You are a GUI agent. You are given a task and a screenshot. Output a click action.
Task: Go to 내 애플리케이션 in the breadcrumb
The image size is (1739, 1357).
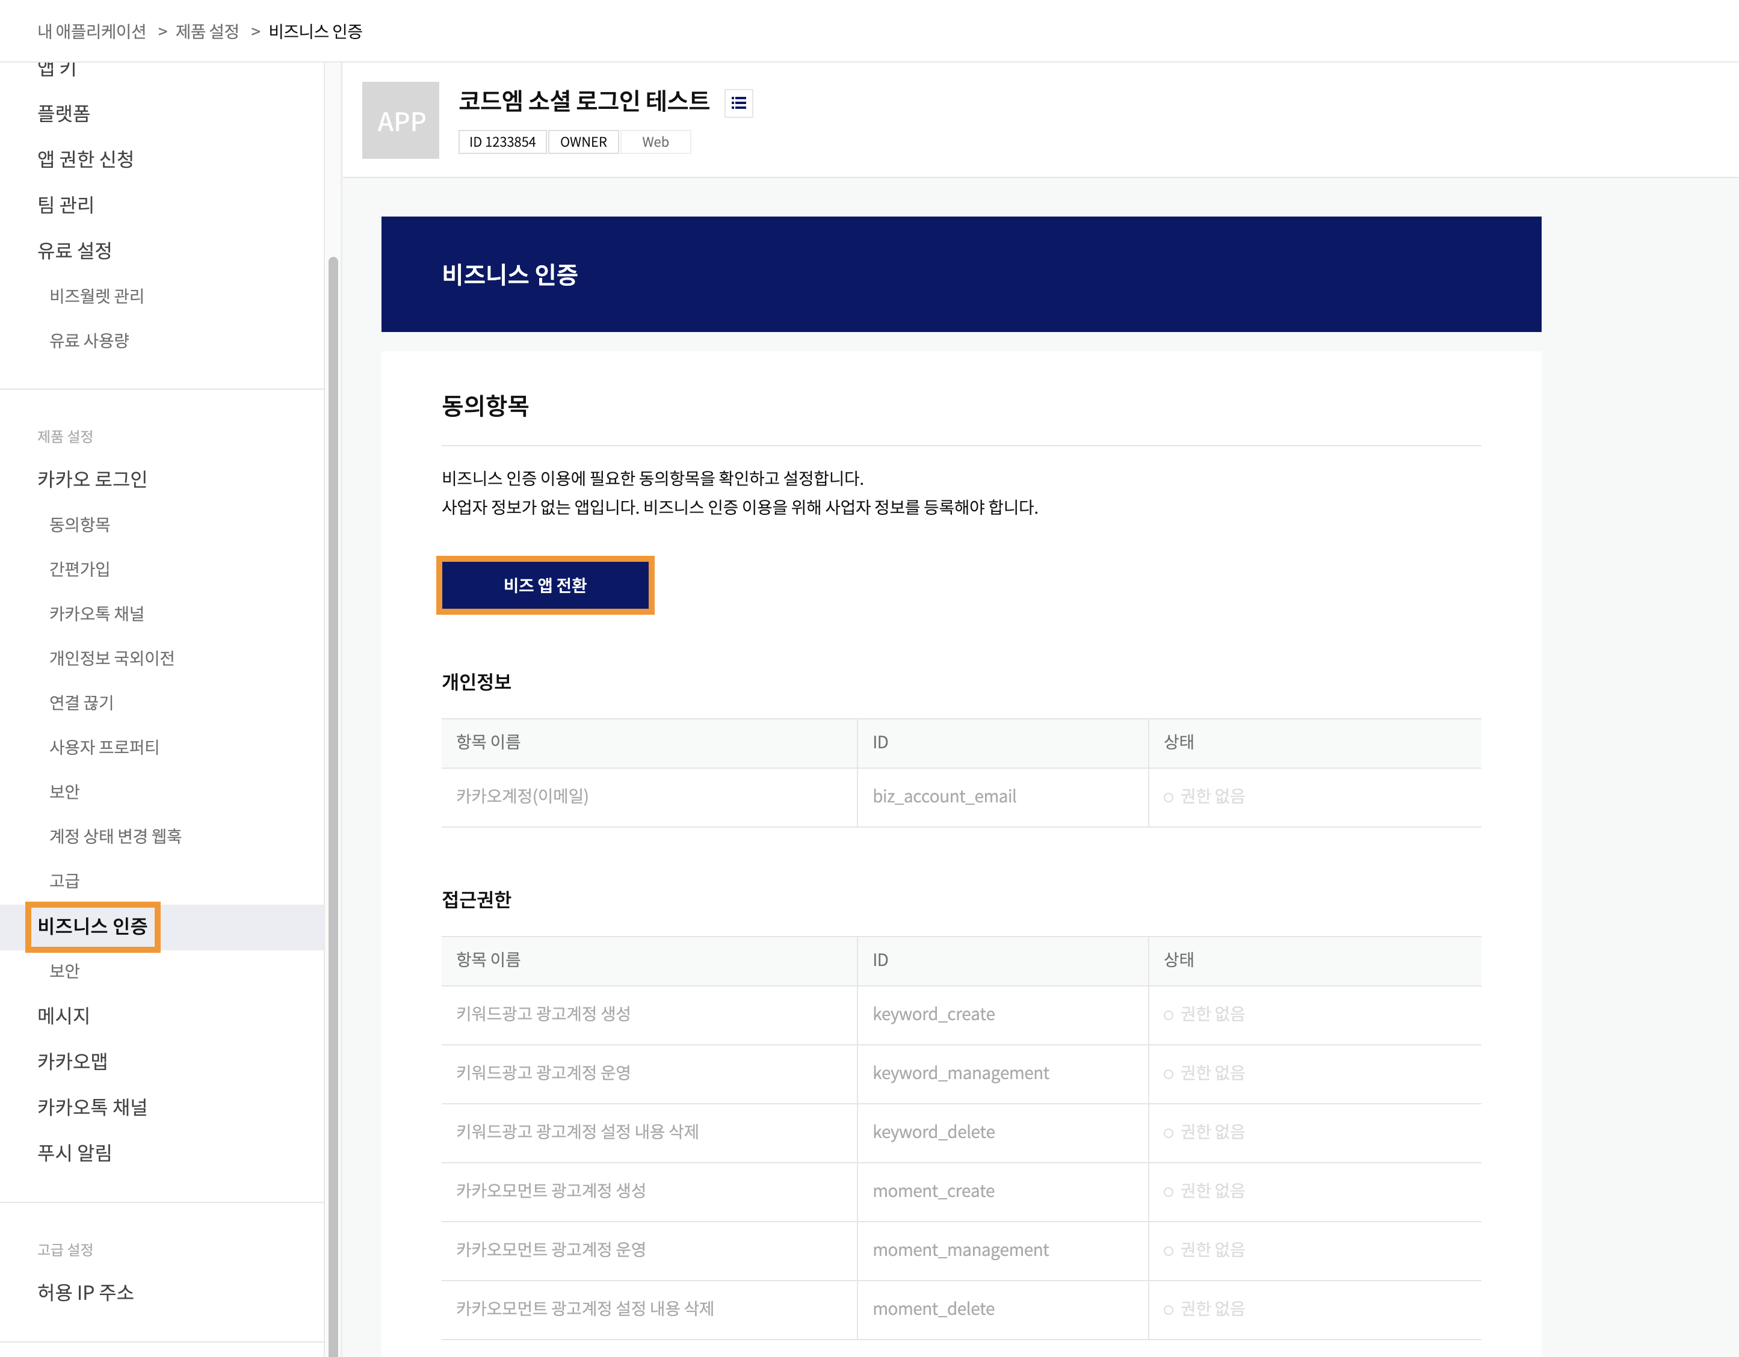pyautogui.click(x=91, y=31)
